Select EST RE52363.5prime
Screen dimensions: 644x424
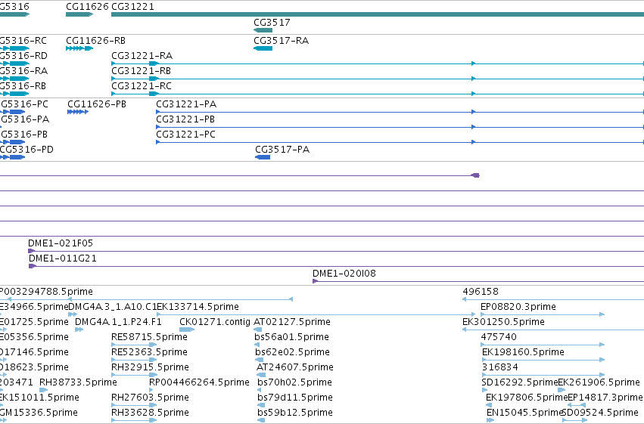(x=150, y=352)
